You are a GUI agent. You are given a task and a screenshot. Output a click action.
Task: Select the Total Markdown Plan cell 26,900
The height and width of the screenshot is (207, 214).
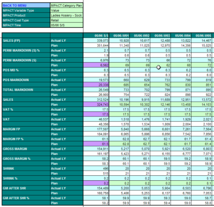tap(96, 95)
